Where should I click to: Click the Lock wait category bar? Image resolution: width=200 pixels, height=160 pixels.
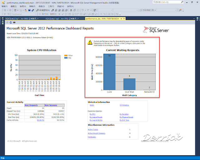109,72
